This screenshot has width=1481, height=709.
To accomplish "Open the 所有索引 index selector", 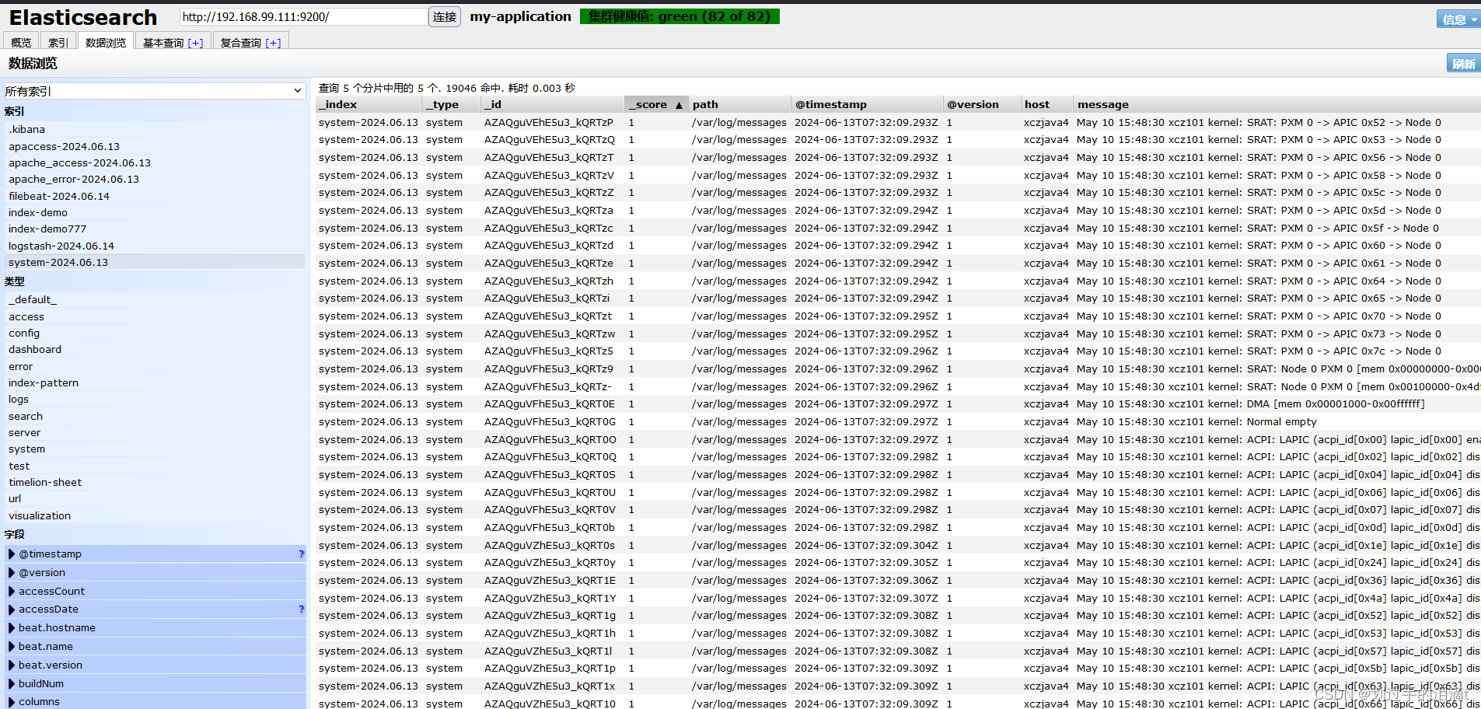I will pyautogui.click(x=155, y=91).
